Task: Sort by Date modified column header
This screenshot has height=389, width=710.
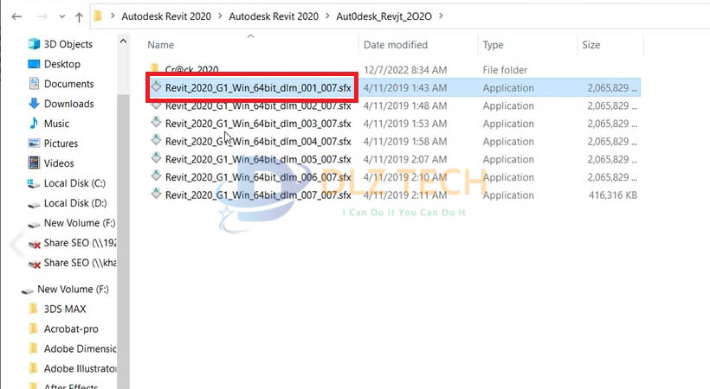Action: [x=396, y=45]
